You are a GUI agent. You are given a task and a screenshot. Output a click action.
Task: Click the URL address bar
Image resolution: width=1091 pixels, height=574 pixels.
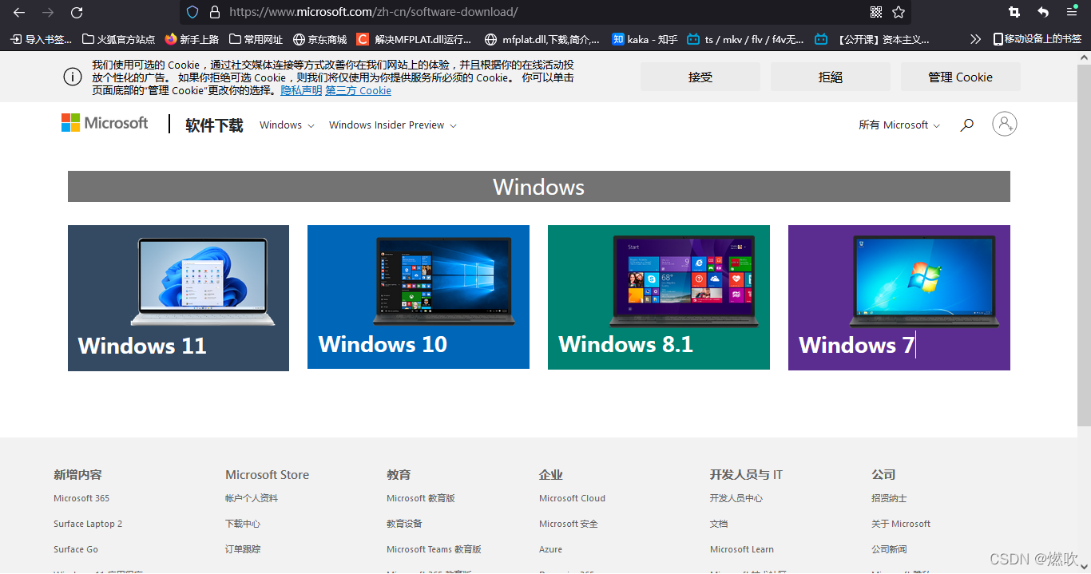pos(543,12)
